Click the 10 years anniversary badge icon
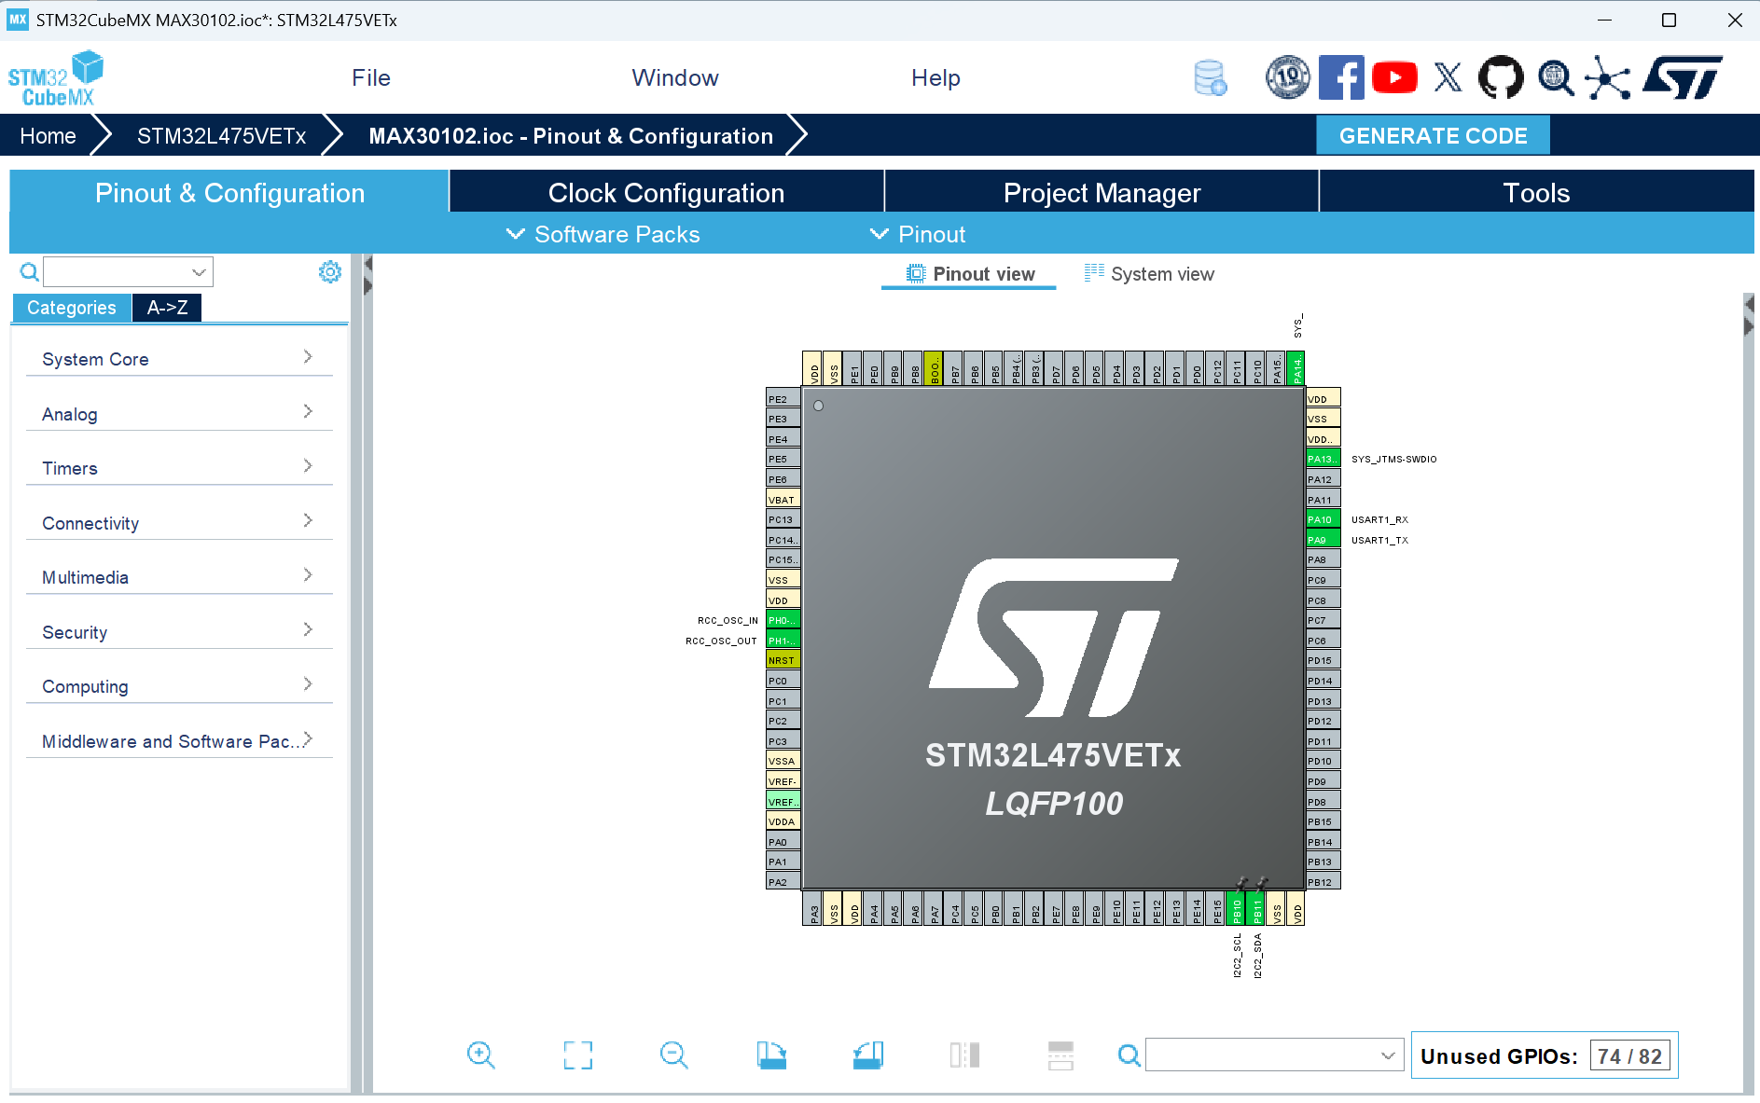This screenshot has height=1103, width=1760. tap(1288, 77)
